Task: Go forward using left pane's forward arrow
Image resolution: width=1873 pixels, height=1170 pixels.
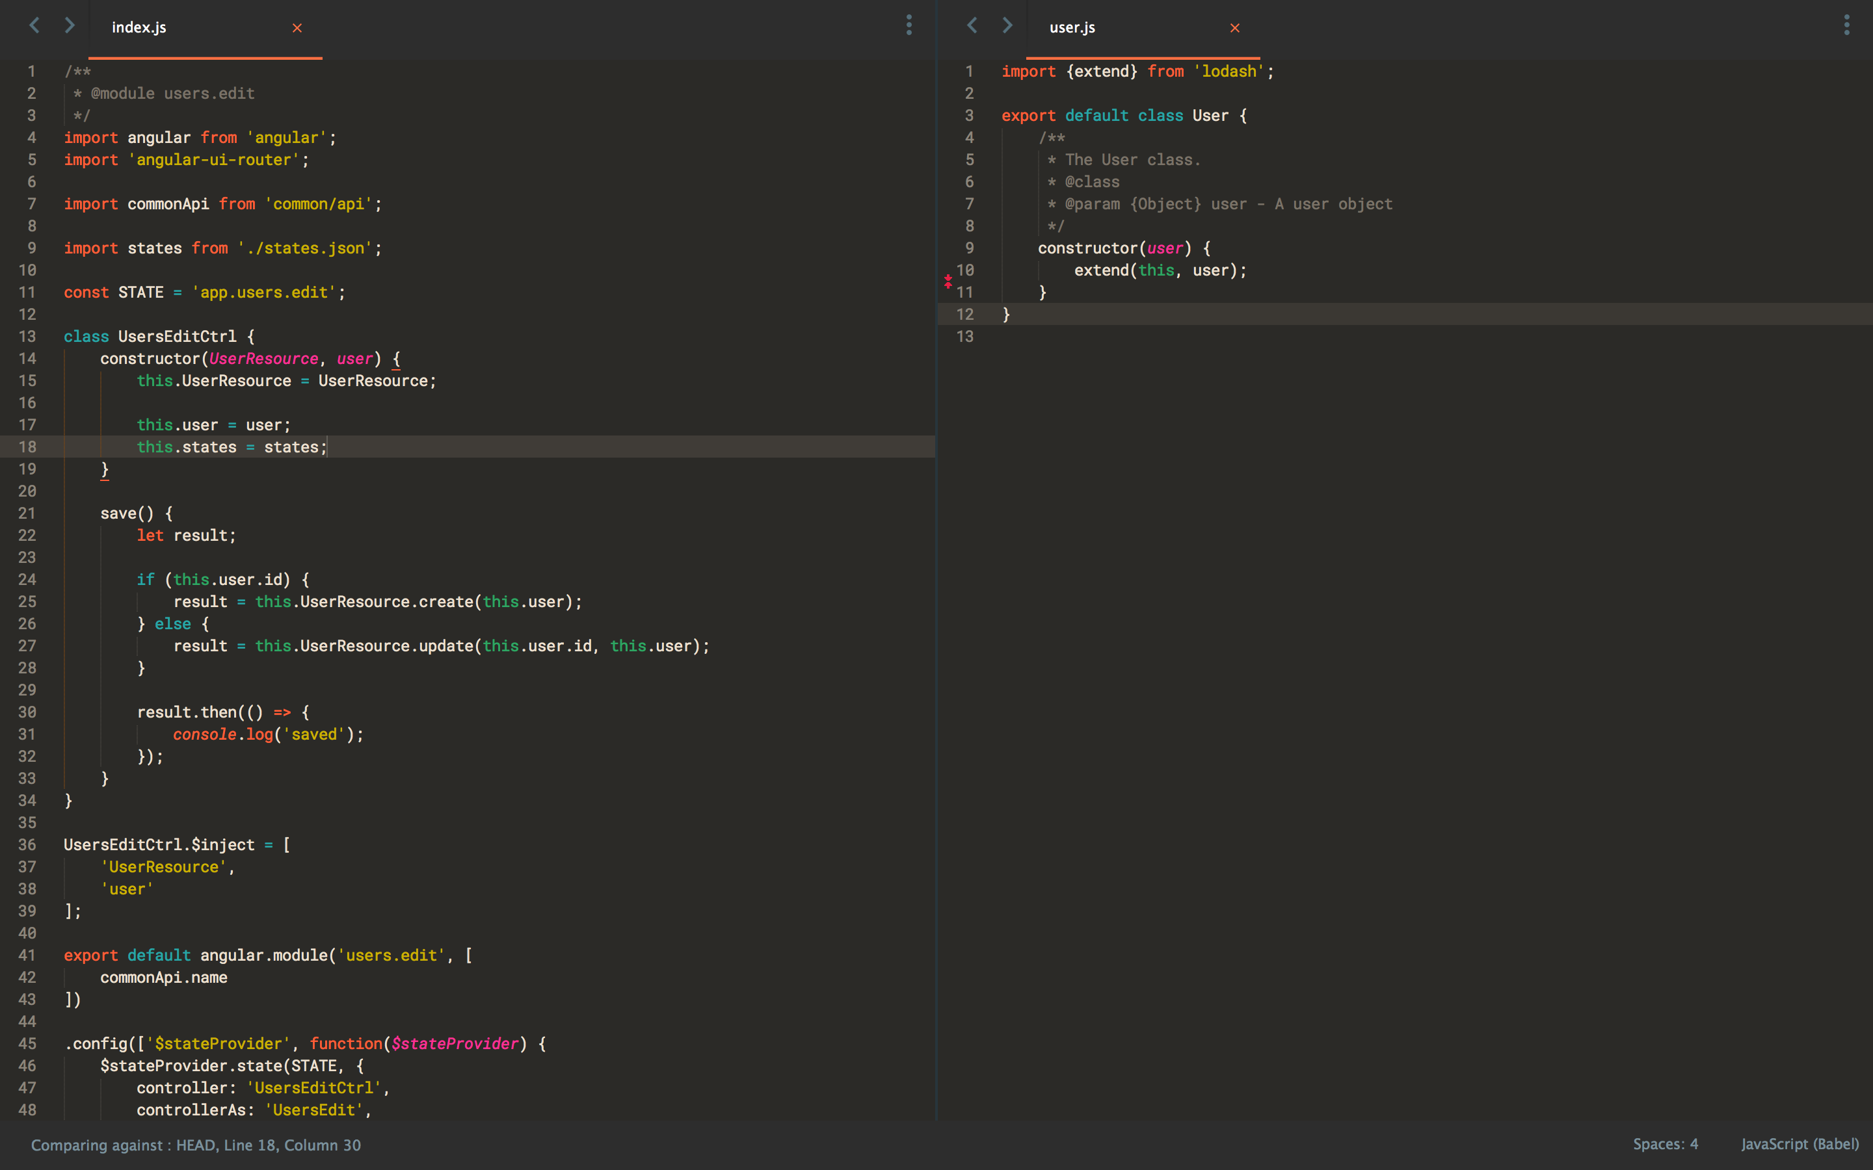Action: click(70, 25)
